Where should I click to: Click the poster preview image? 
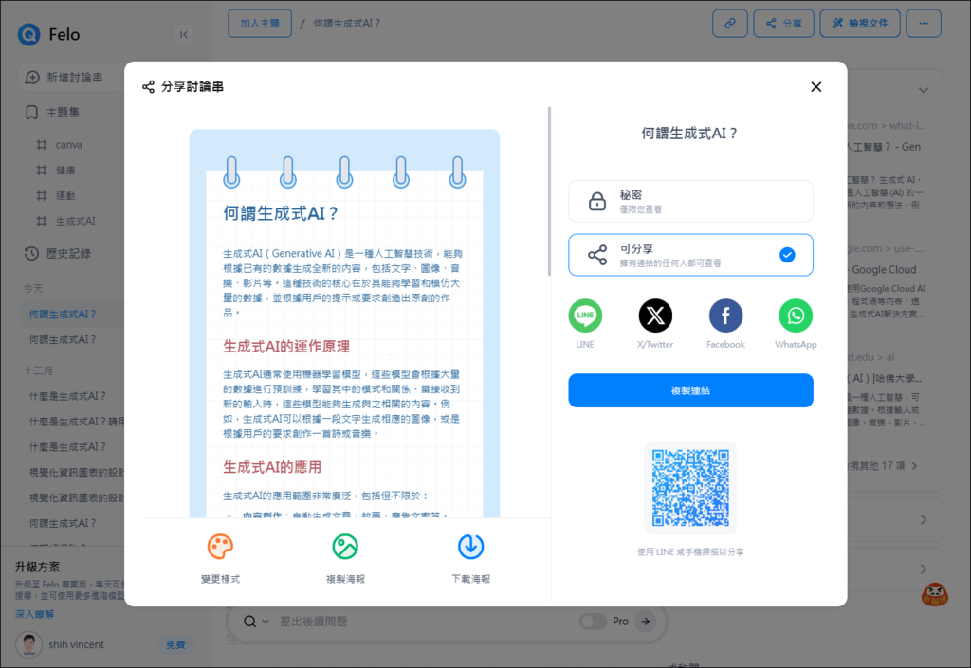pyautogui.click(x=344, y=323)
